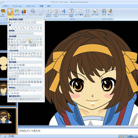Image resolution: width=138 pixels, height=138 pixels.
Task: Open the Video (ビデオ) menu
Action: pyautogui.click(x=104, y=13)
